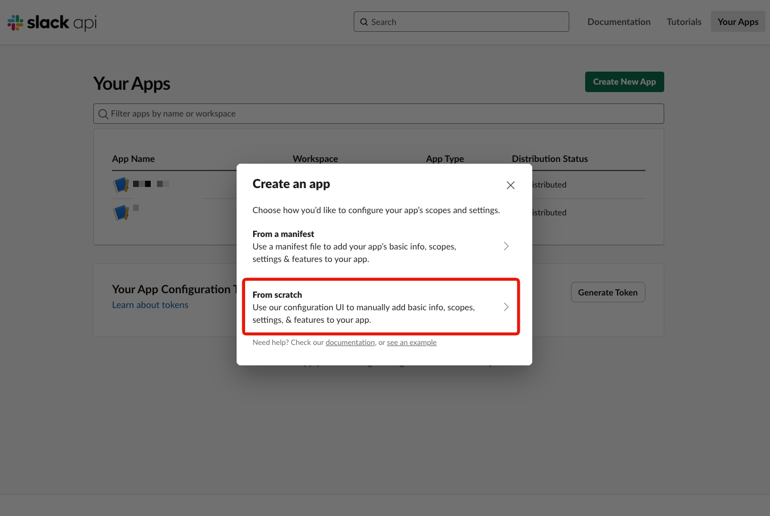The width and height of the screenshot is (770, 516).
Task: Close the Create an app dialog
Action: click(511, 185)
